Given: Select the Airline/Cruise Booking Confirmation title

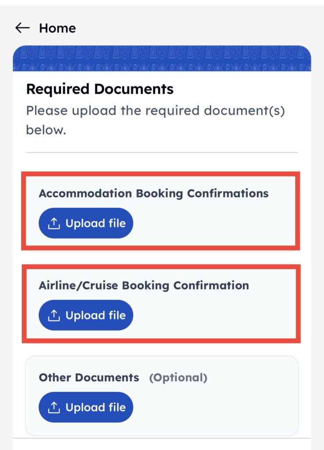Looking at the screenshot, I should (x=144, y=285).
